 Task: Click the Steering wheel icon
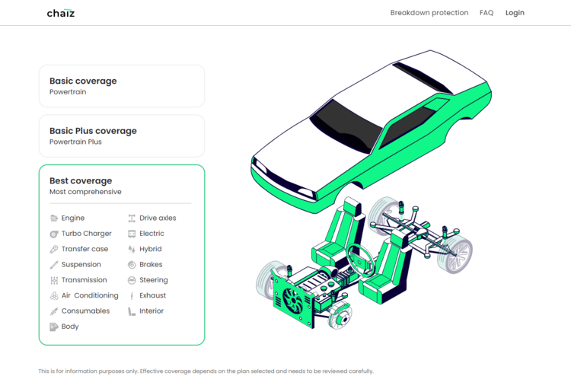(132, 280)
